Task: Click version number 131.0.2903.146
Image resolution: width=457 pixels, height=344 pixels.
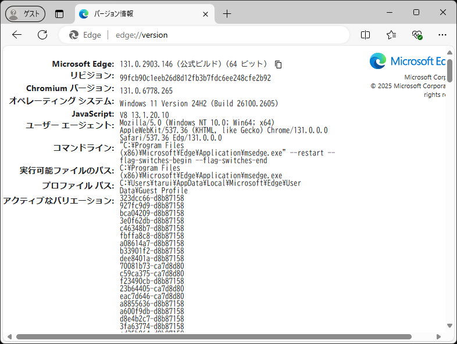Action: coord(147,64)
